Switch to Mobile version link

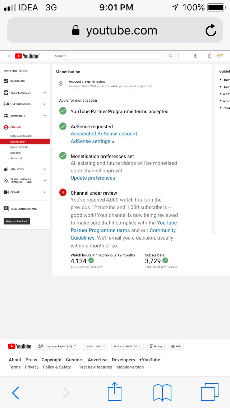[130, 367]
